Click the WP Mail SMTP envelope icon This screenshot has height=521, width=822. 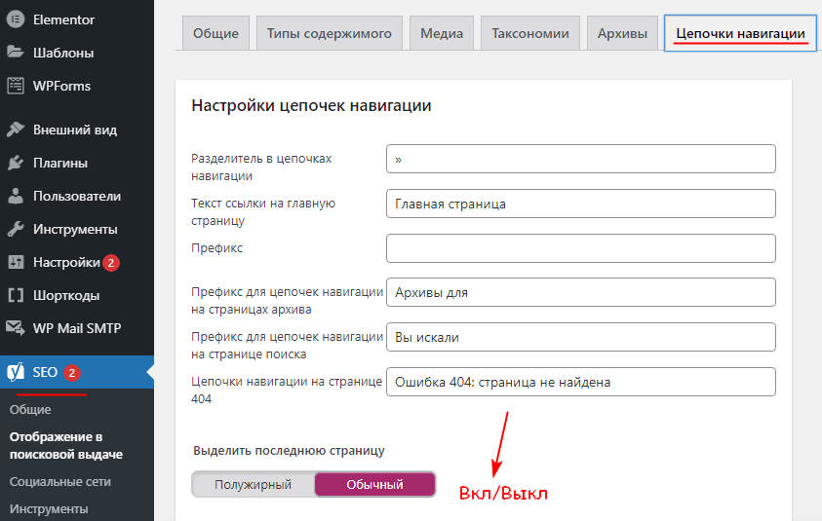coord(16,328)
